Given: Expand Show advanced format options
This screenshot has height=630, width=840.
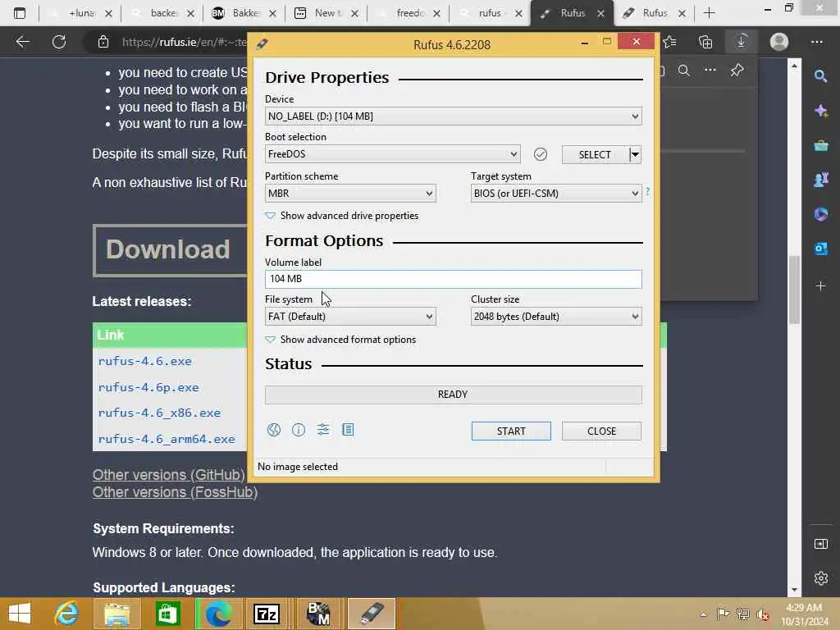Looking at the screenshot, I should 340,340.
